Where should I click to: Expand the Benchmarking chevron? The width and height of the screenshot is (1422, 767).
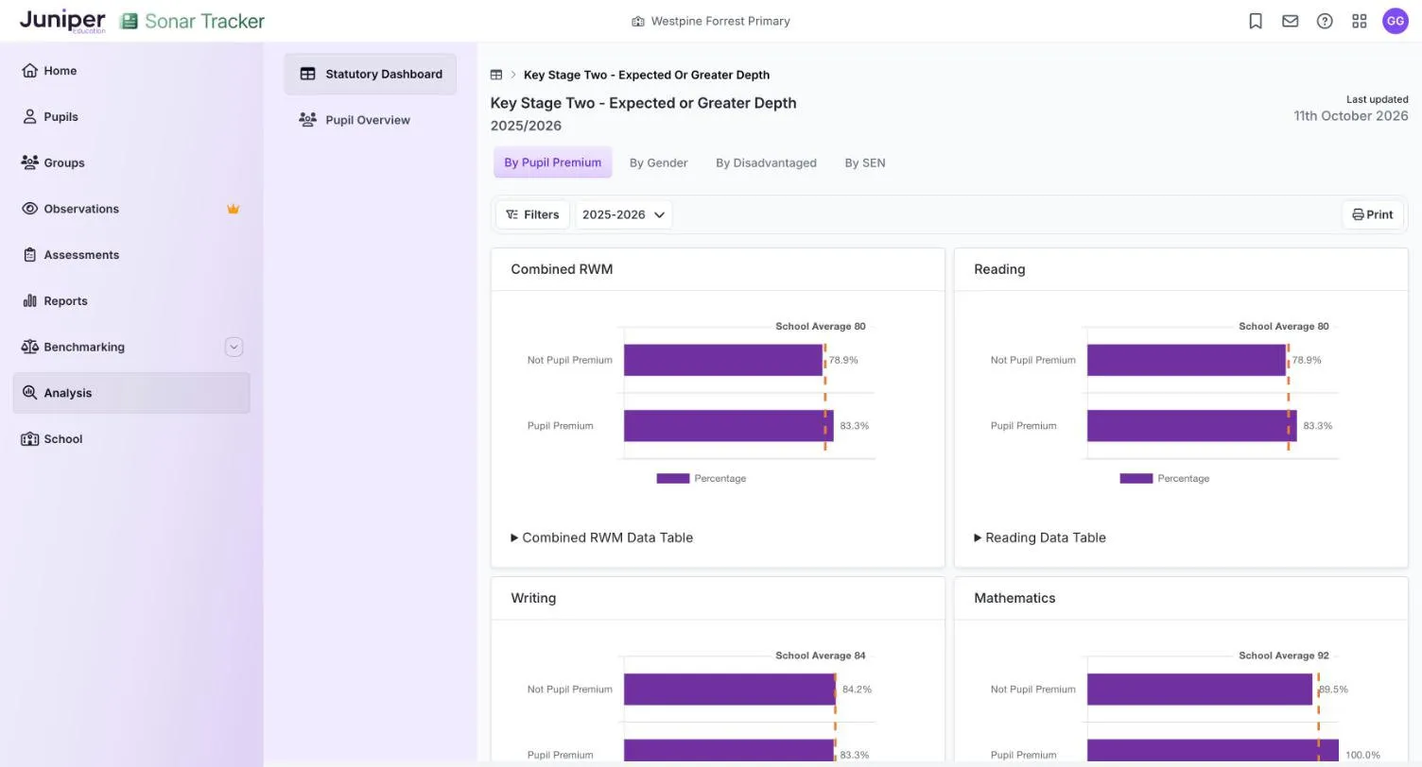[x=234, y=347]
